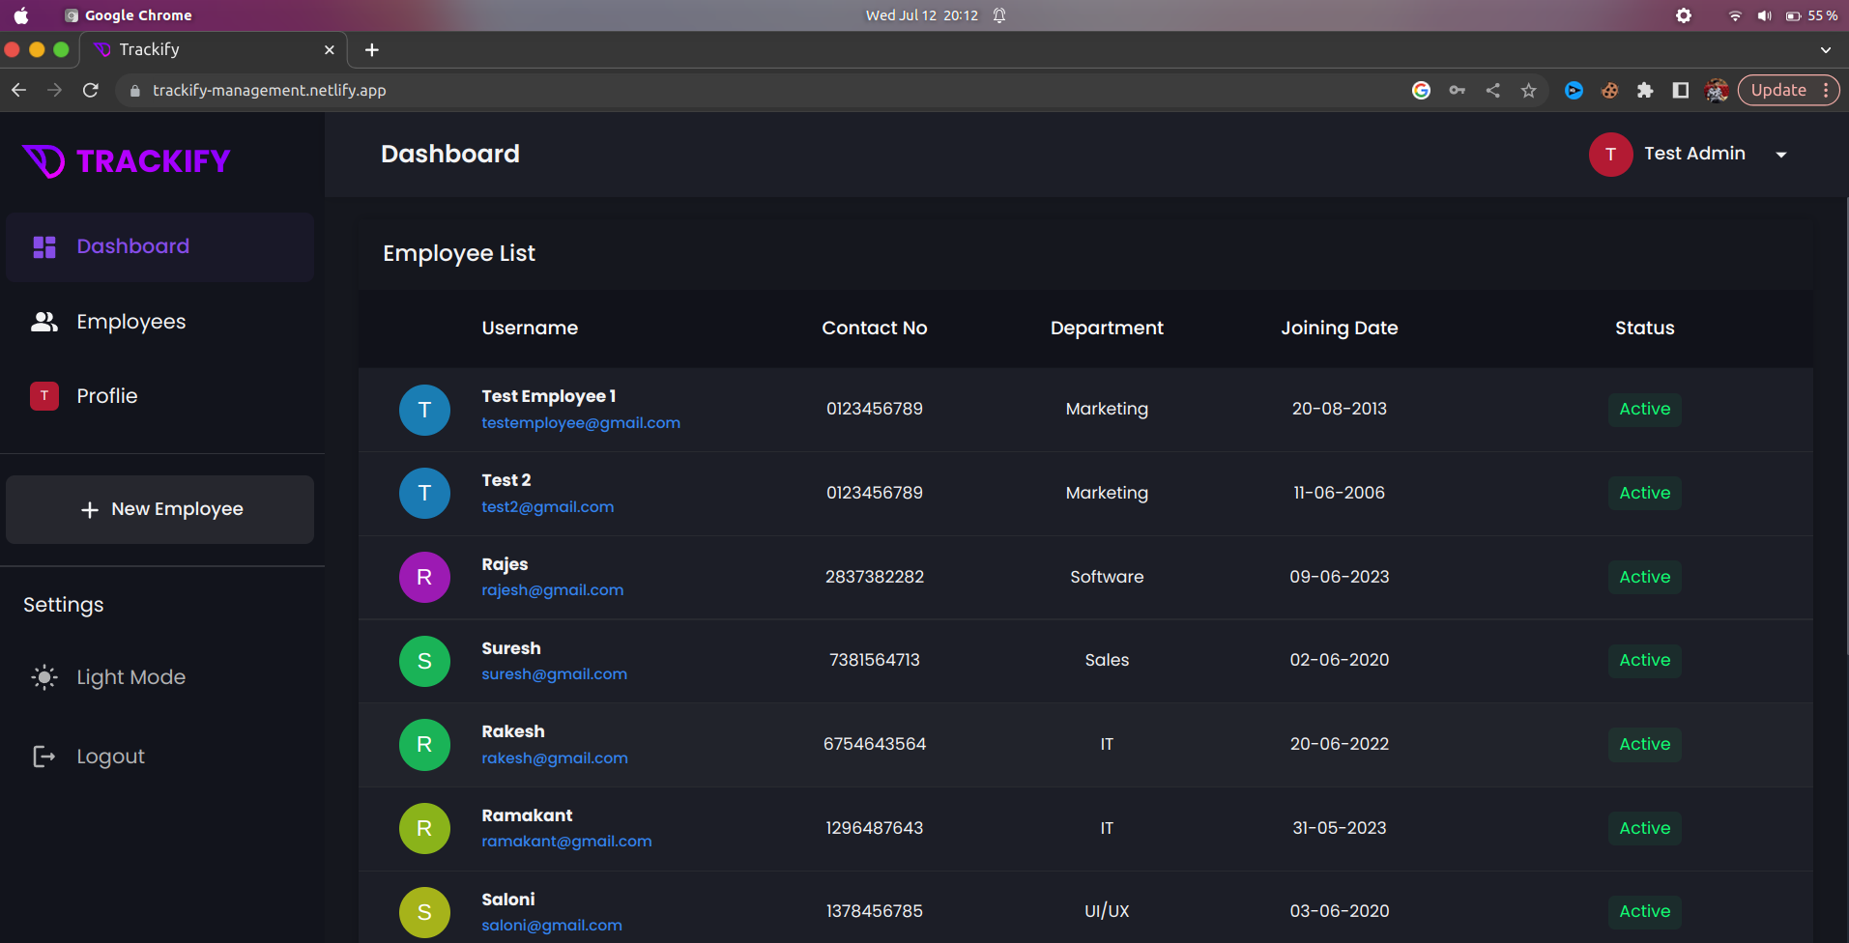Expand the Chrome tab search chevron
Viewport: 1849px width, 943px height.
point(1825,49)
